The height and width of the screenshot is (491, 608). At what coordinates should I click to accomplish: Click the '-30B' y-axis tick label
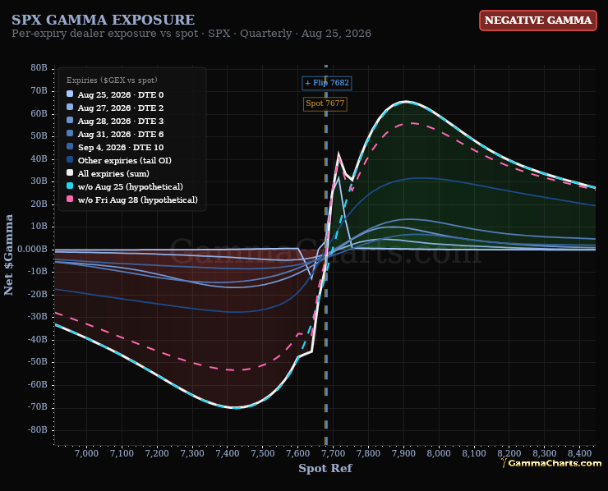pos(38,317)
